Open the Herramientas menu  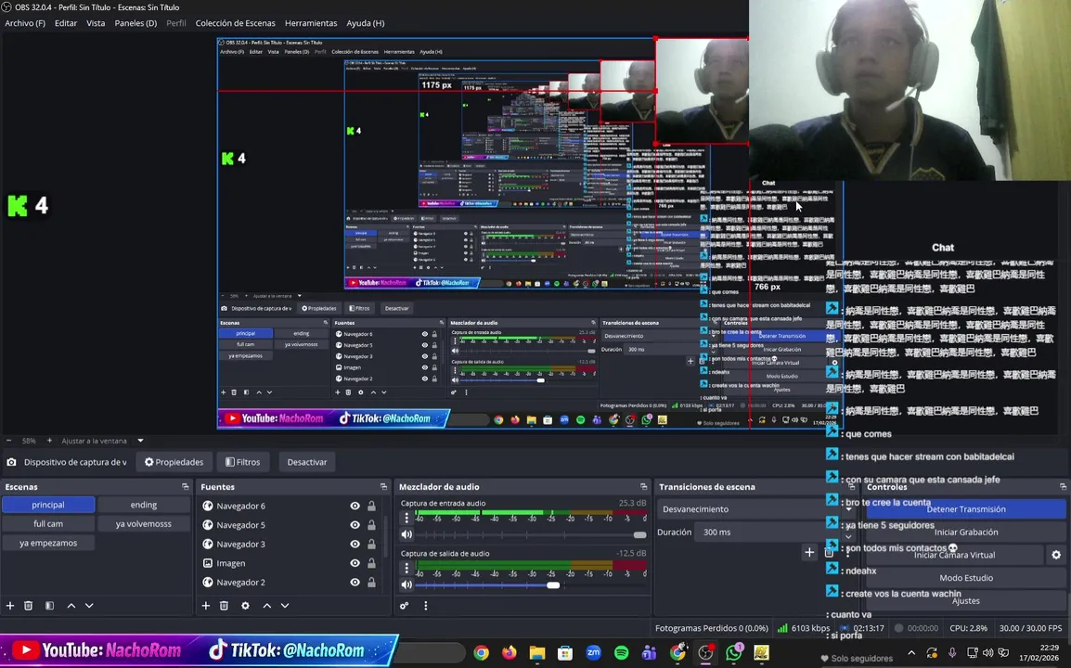311,23
